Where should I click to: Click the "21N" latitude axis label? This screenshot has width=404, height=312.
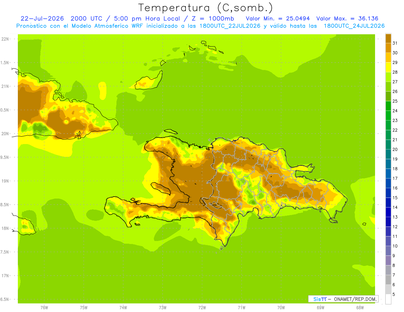[5, 86]
